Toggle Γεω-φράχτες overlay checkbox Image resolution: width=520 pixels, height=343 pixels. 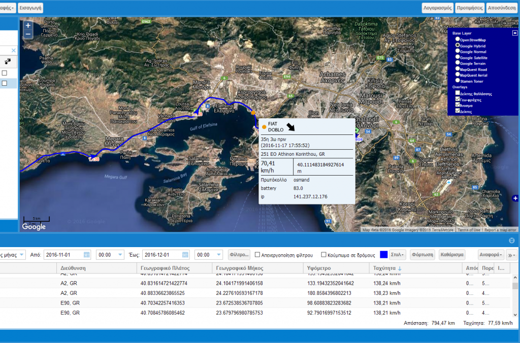(x=458, y=99)
